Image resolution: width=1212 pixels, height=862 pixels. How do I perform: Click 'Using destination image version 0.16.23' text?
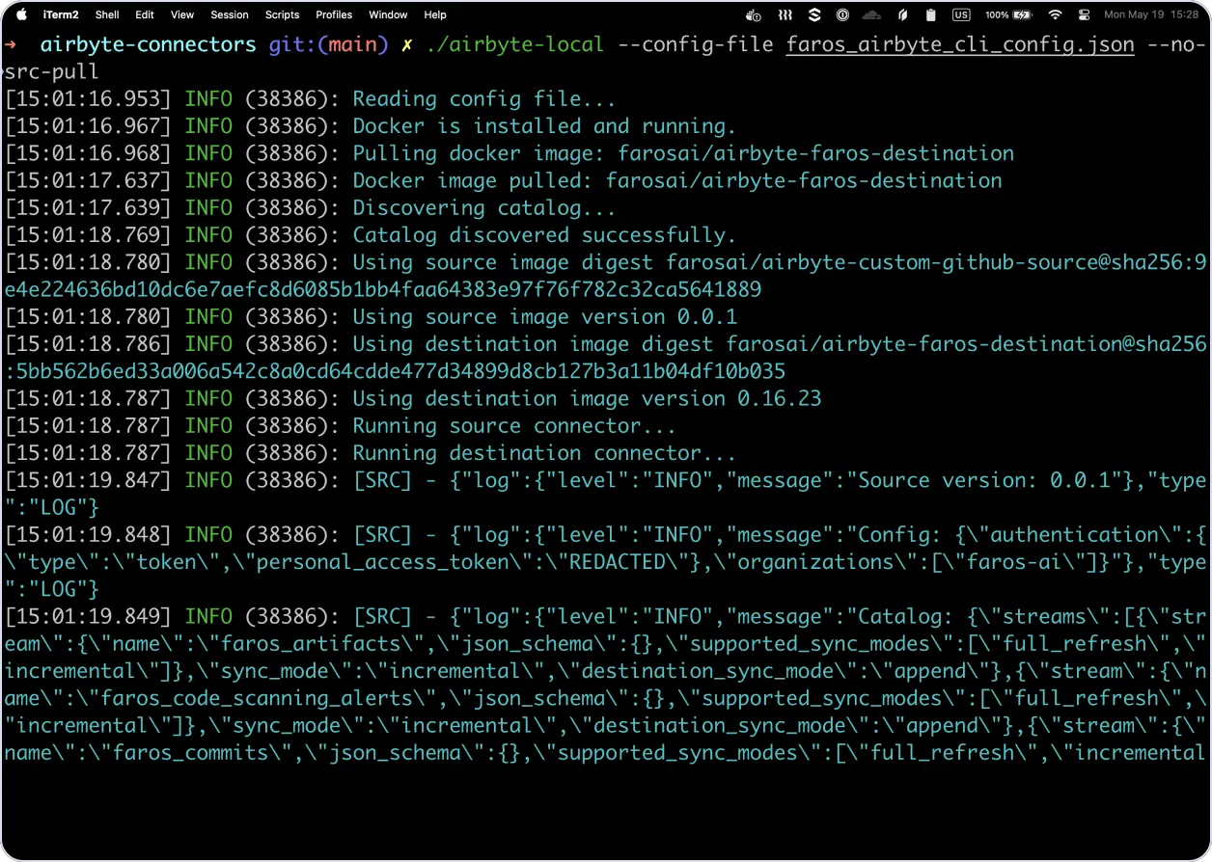(587, 398)
